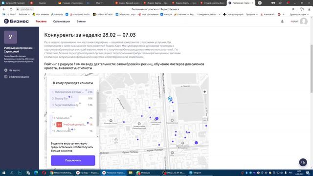Click the bookmark icon in address bar
The height and width of the screenshot is (176, 313).
[293, 9]
